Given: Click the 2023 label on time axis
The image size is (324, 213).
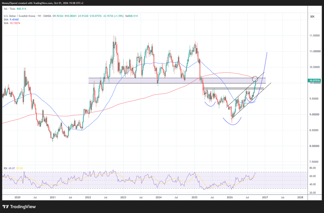Looking at the screenshot, I should tap(123, 198).
